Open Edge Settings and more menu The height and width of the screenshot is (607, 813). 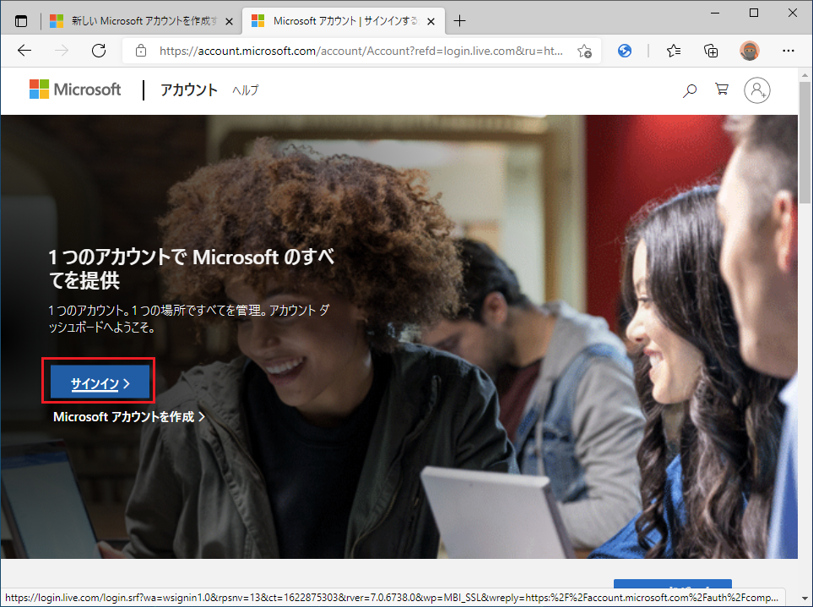(x=788, y=51)
